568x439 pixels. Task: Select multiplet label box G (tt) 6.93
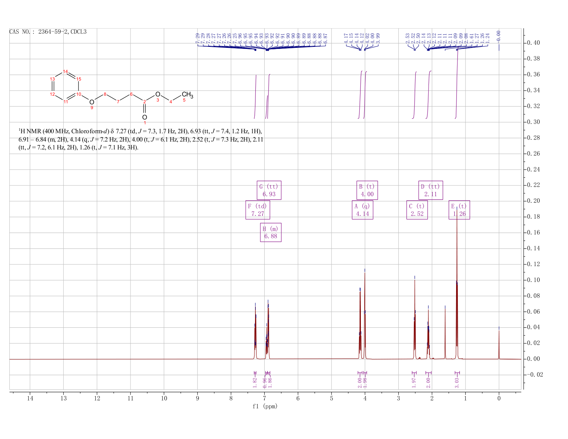(269, 190)
